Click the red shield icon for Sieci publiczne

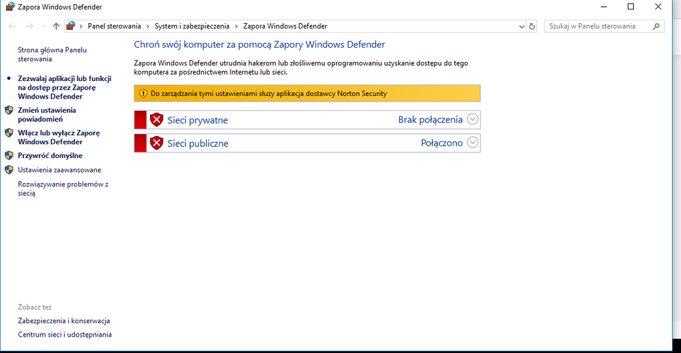click(x=156, y=143)
